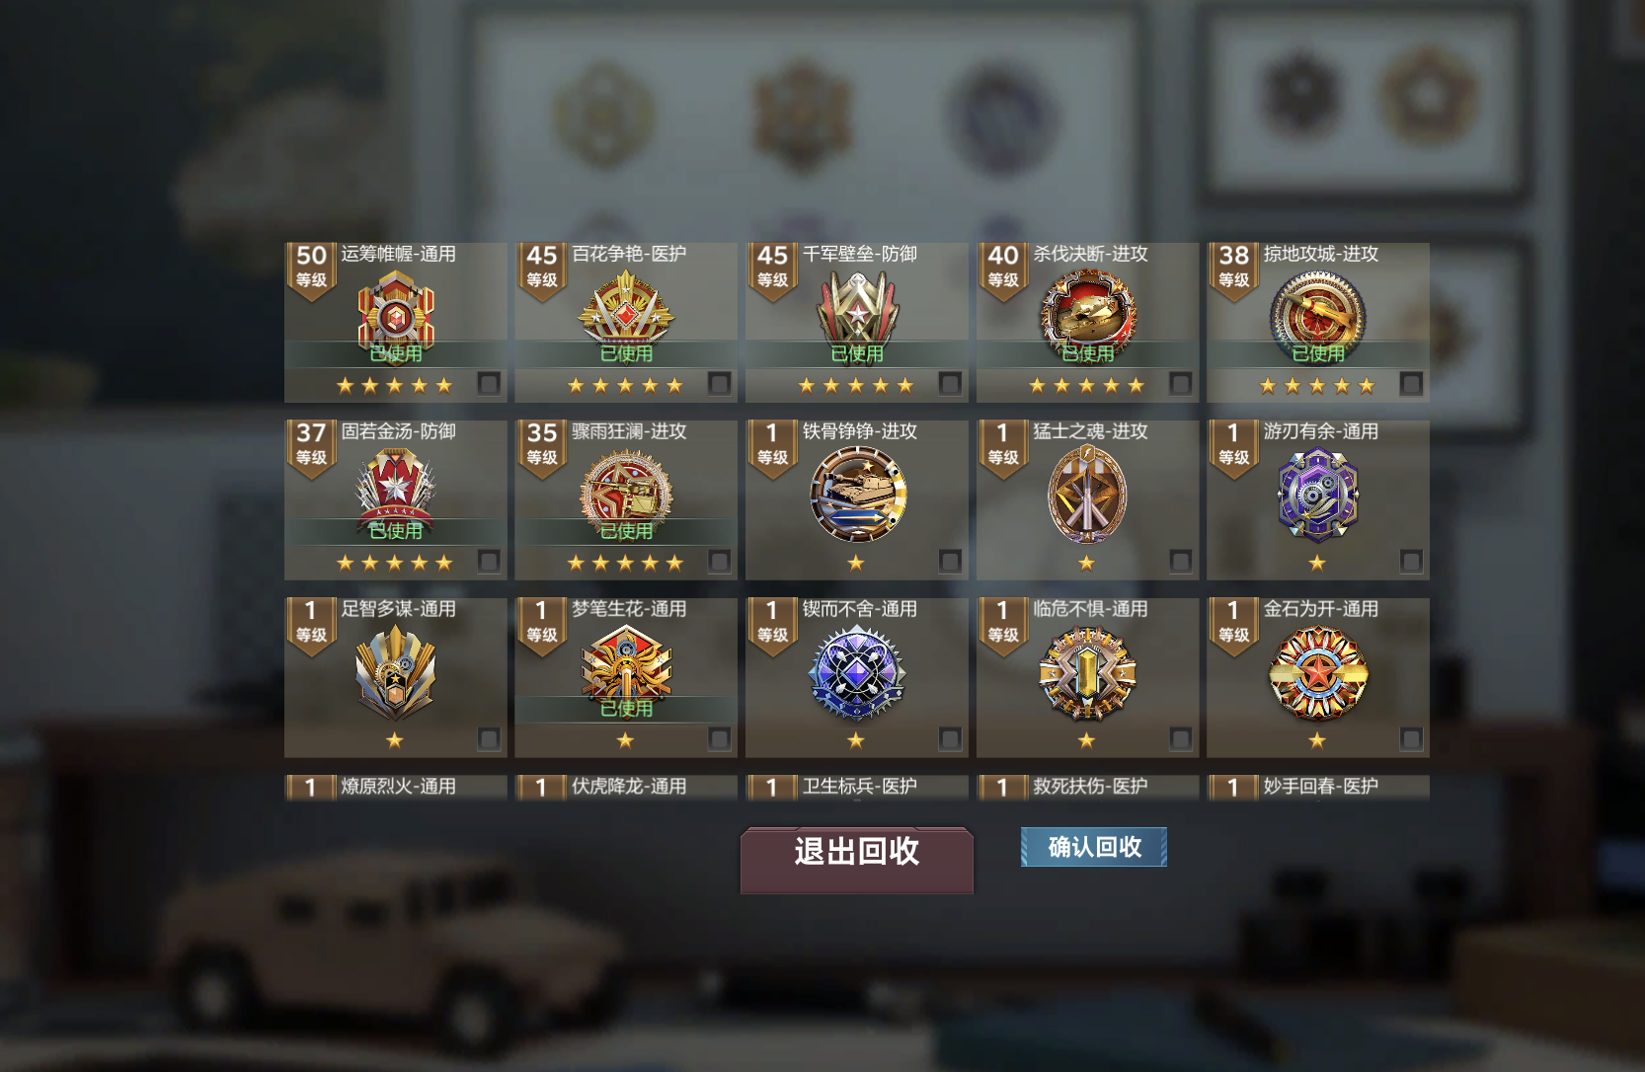
Task: Select the 锲而不舍-通用 blue gem medal
Action: point(857,672)
